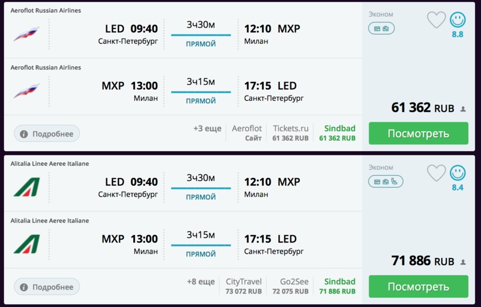Image resolution: width=481 pixels, height=307 pixels.
Task: Click the passenger icon beside the 61 362 RUB price
Action: click(x=463, y=109)
